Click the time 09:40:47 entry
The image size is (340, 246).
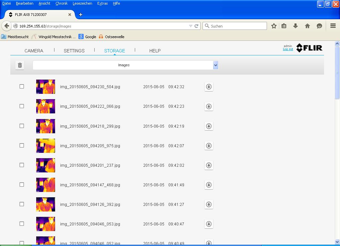[176, 224]
